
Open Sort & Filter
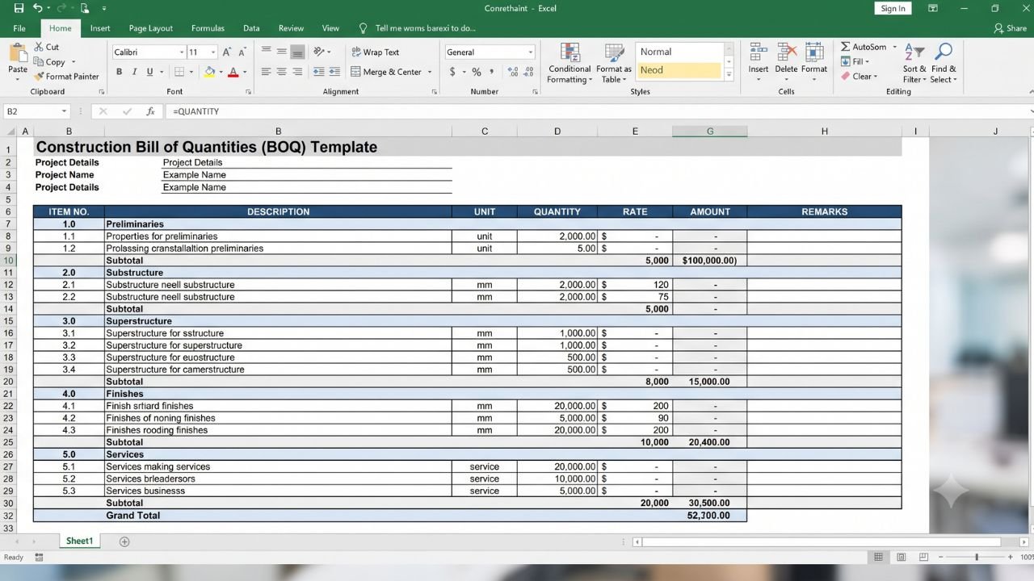click(915, 63)
